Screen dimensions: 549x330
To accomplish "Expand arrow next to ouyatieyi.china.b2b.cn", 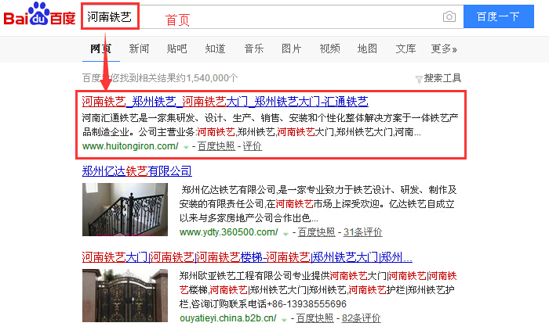I will (284, 319).
